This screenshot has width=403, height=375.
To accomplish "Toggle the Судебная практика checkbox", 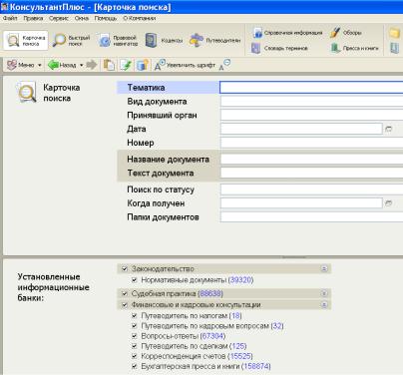I will point(125,293).
